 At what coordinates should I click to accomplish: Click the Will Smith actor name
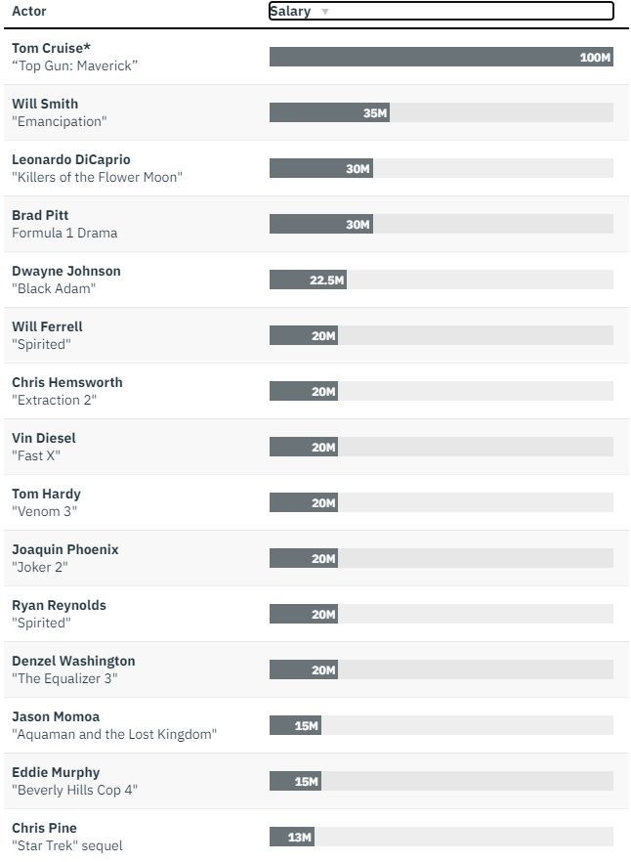pyautogui.click(x=45, y=104)
